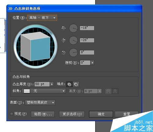Click the 贴图(M)... button
Viewport: 153px width, 132px height.
pos(43,114)
